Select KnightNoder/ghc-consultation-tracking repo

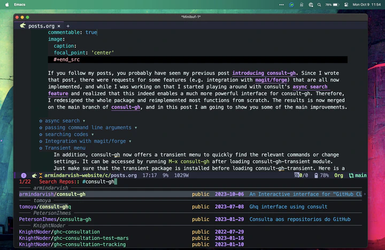pyautogui.click(x=190, y=245)
